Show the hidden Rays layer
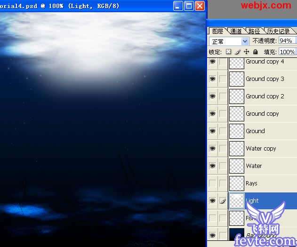 point(213,183)
